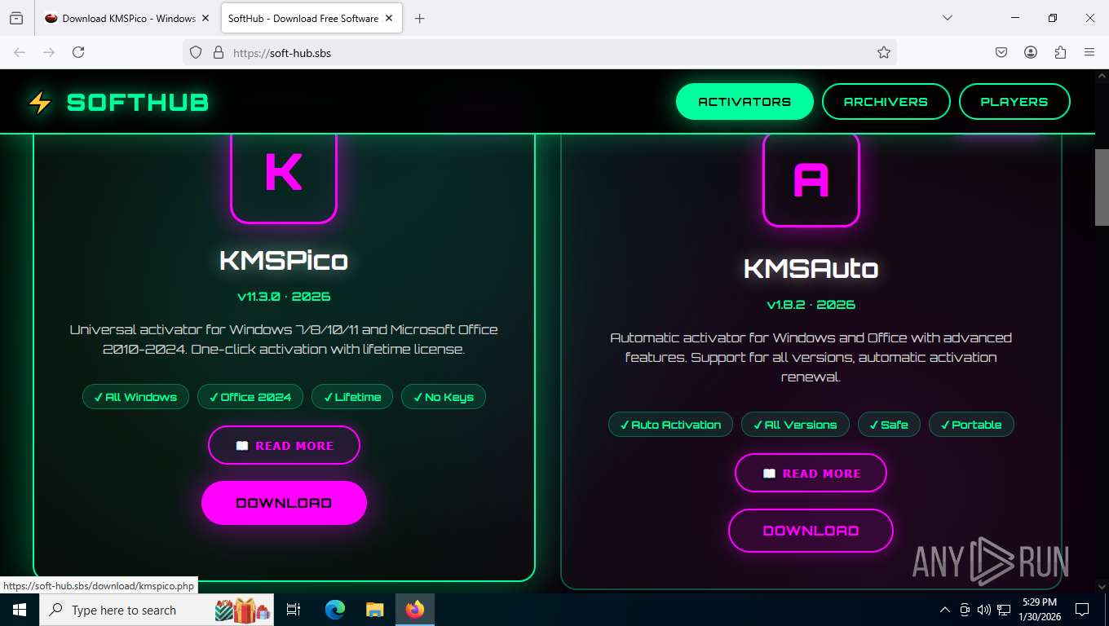The image size is (1109, 626).
Task: Open the Extensions puzzle icon
Action: point(1060,52)
